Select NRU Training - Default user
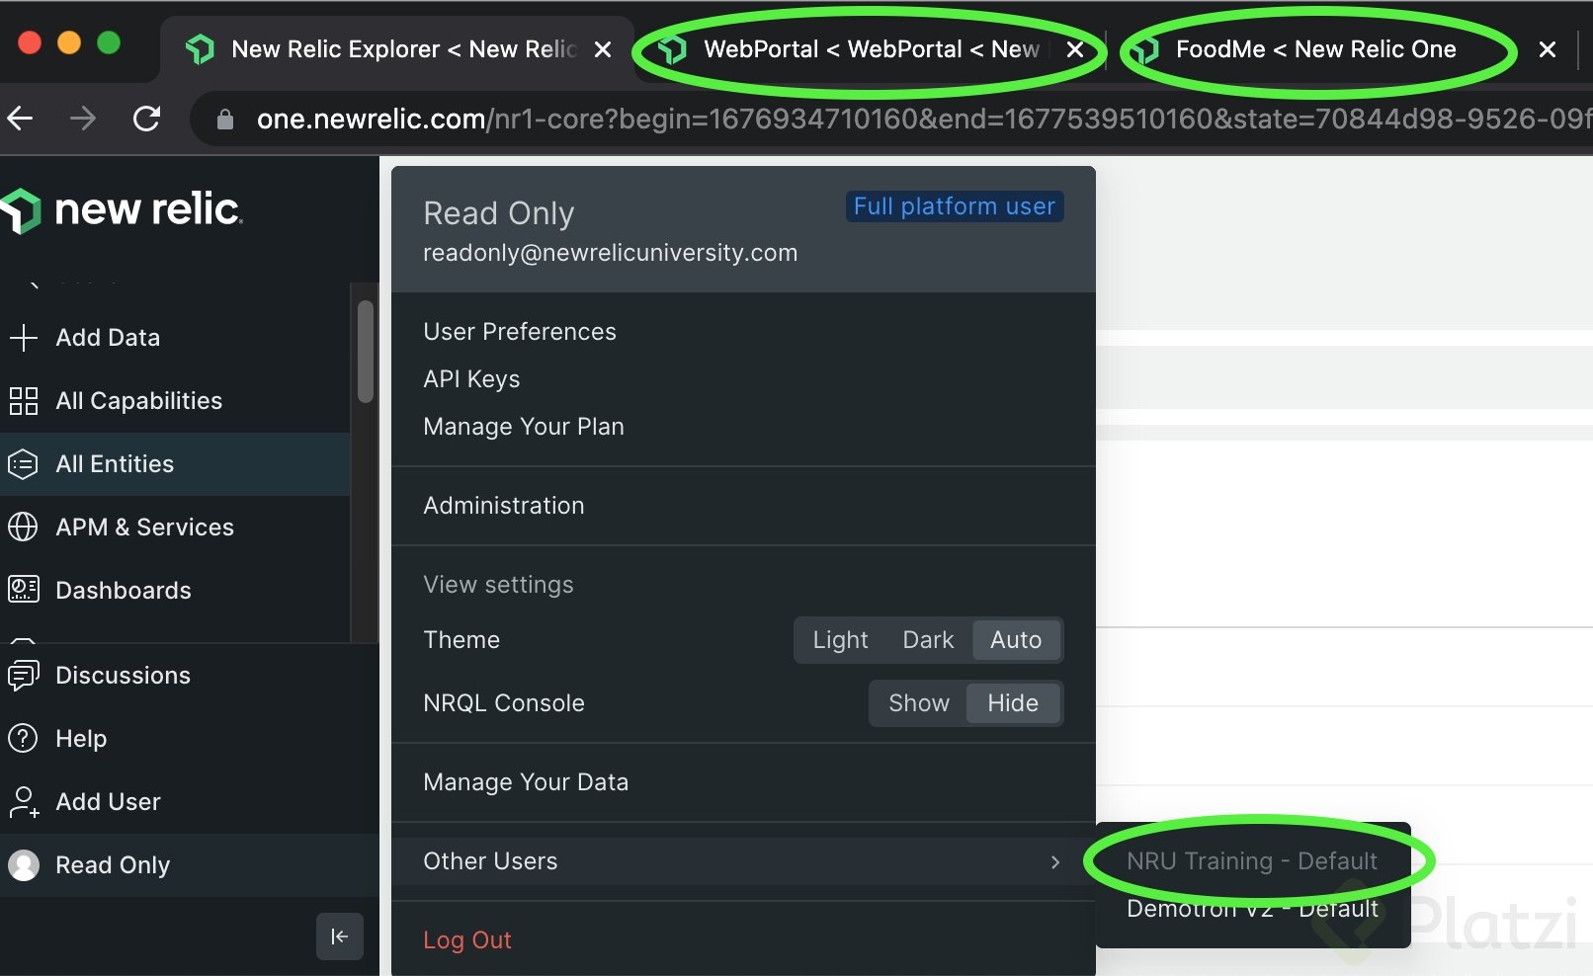This screenshot has width=1593, height=976. click(x=1252, y=861)
